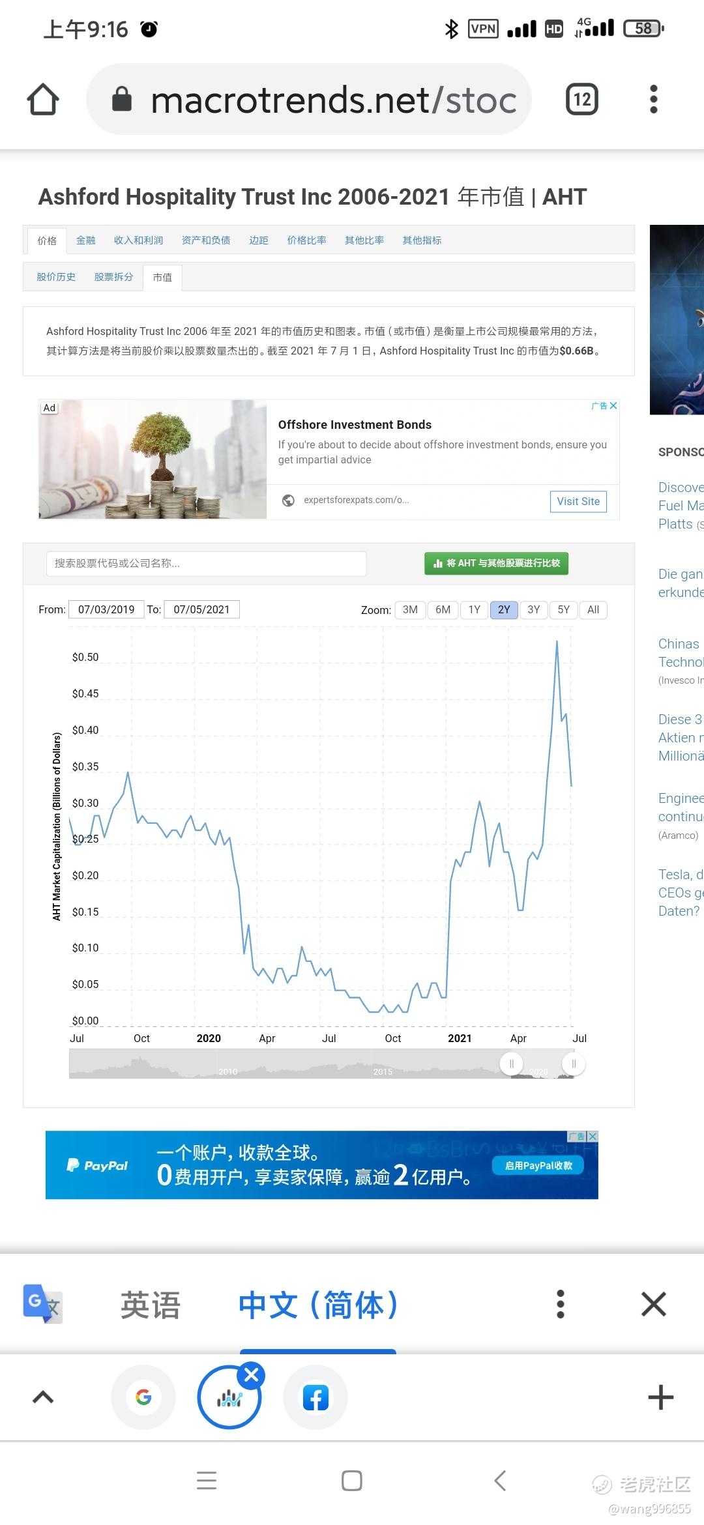Image resolution: width=704 pixels, height=1525 pixels.
Task: Open the Diese 3 Aktien sponsored link
Action: coord(681,738)
